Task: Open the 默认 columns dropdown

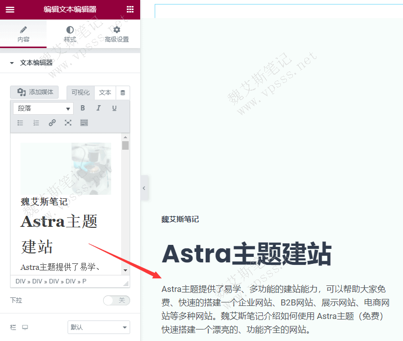Action: point(99,327)
